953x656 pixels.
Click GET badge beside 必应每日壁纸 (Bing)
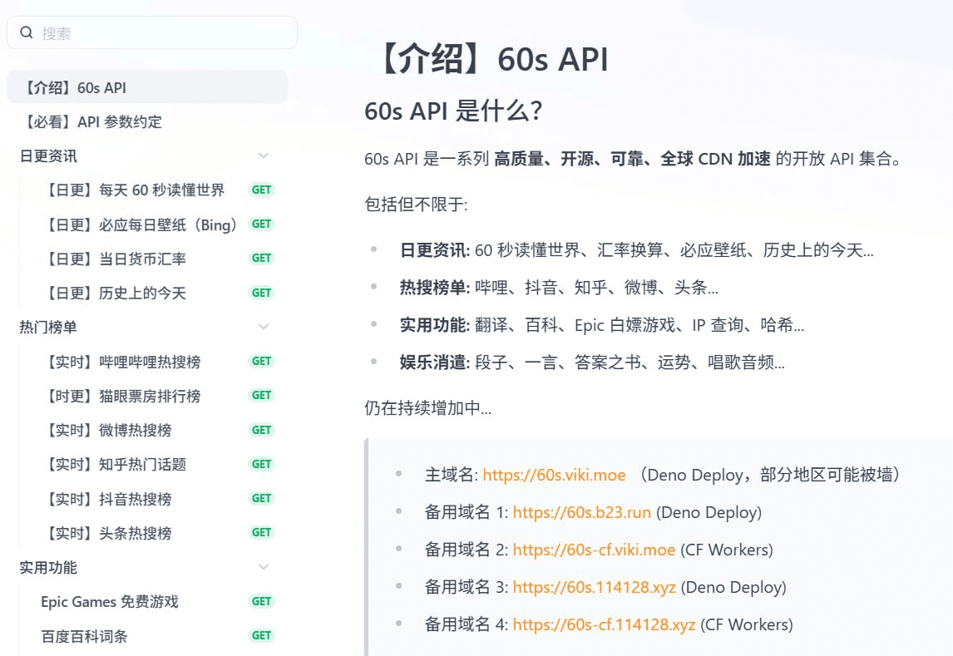(262, 224)
